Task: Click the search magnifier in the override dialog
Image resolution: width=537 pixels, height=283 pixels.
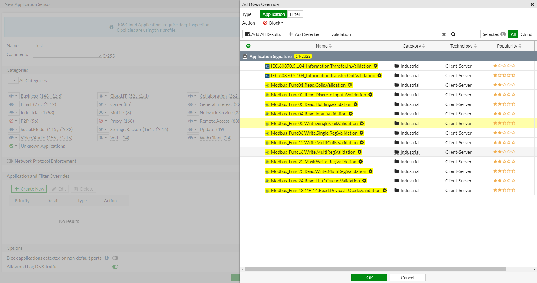Action: coord(453,34)
